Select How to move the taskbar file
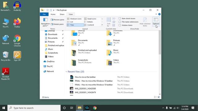Image resolution: width=198 pixels, height=111 pixels. [85, 77]
